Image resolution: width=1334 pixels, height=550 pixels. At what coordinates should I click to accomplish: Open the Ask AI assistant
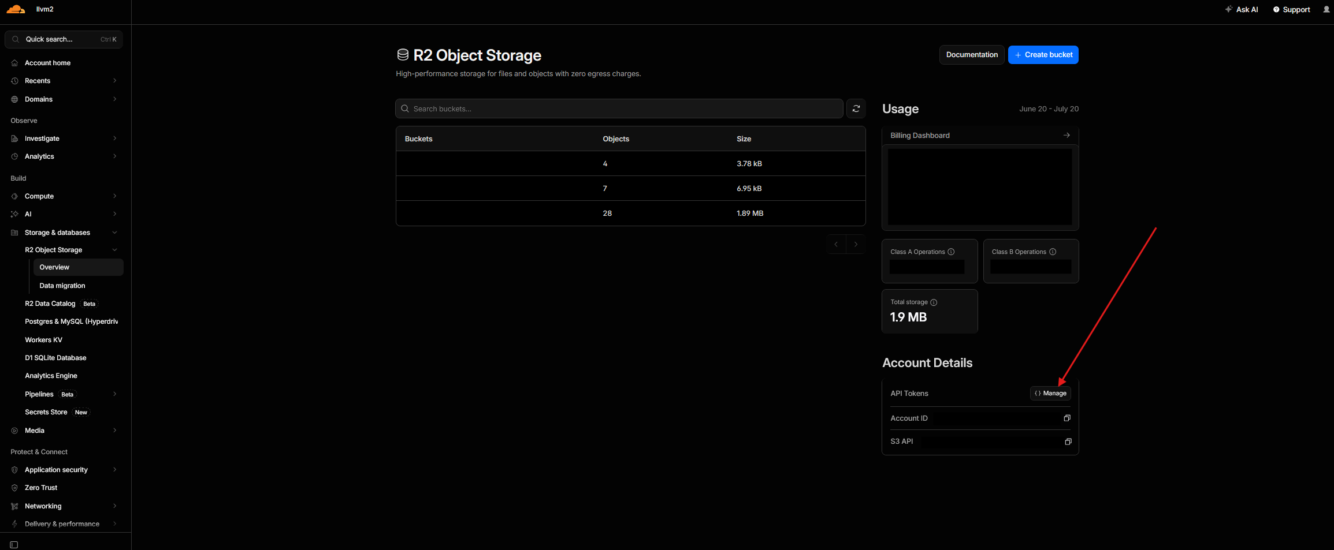click(x=1242, y=10)
